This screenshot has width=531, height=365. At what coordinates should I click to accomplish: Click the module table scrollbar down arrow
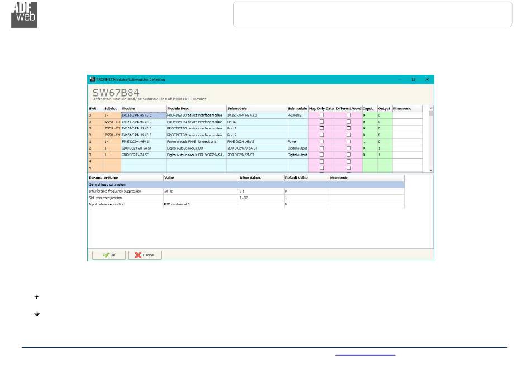pos(431,170)
